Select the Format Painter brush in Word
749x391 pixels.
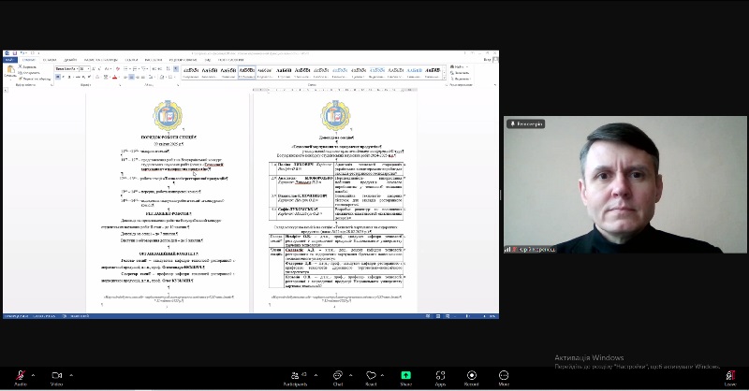pyautogui.click(x=20, y=79)
